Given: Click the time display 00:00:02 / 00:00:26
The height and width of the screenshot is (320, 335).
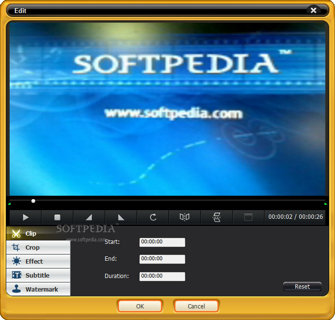Looking at the screenshot, I should pos(296,217).
